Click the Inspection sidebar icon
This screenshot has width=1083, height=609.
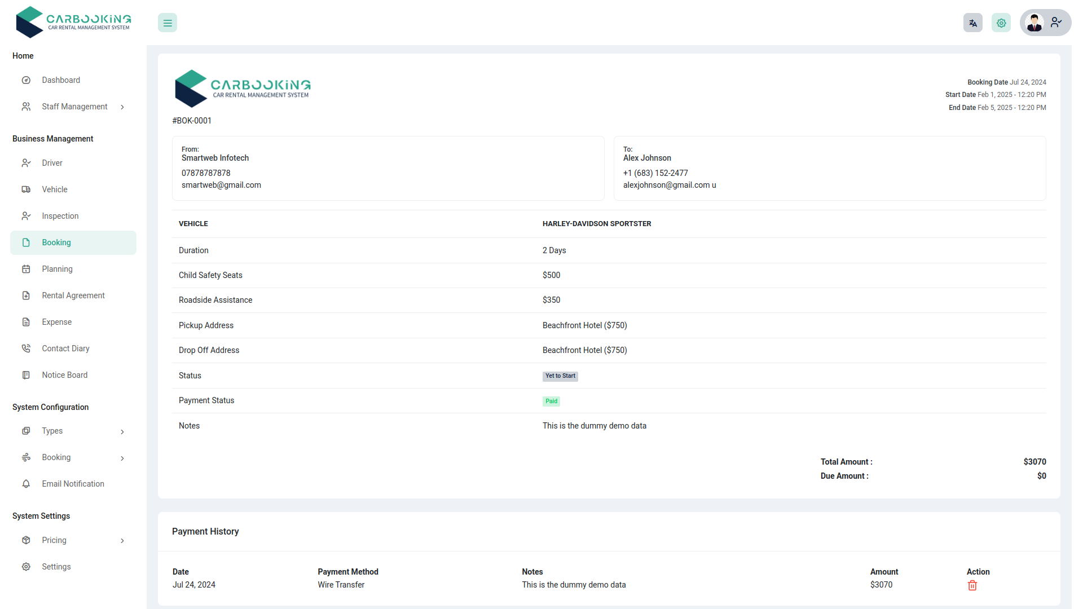pos(27,216)
